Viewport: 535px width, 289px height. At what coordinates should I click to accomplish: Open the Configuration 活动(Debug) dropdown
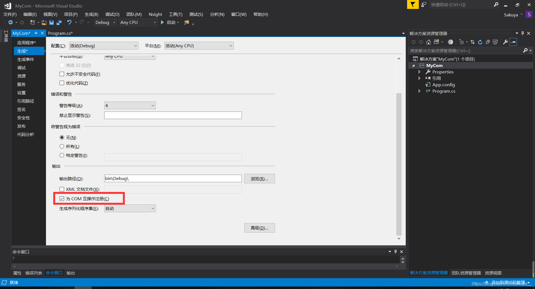coord(104,46)
